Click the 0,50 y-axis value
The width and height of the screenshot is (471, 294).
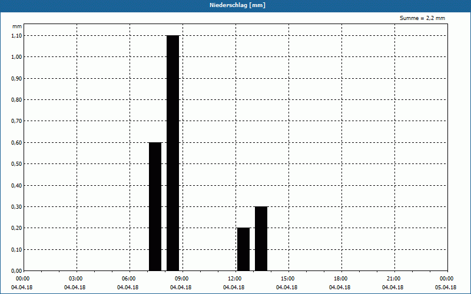tap(16, 164)
